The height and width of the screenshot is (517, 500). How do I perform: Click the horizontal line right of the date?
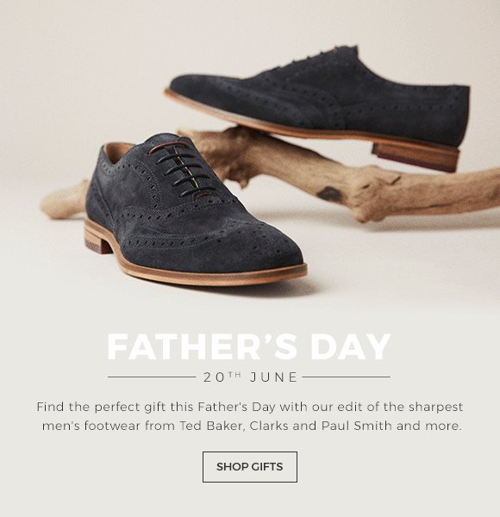[346, 377]
